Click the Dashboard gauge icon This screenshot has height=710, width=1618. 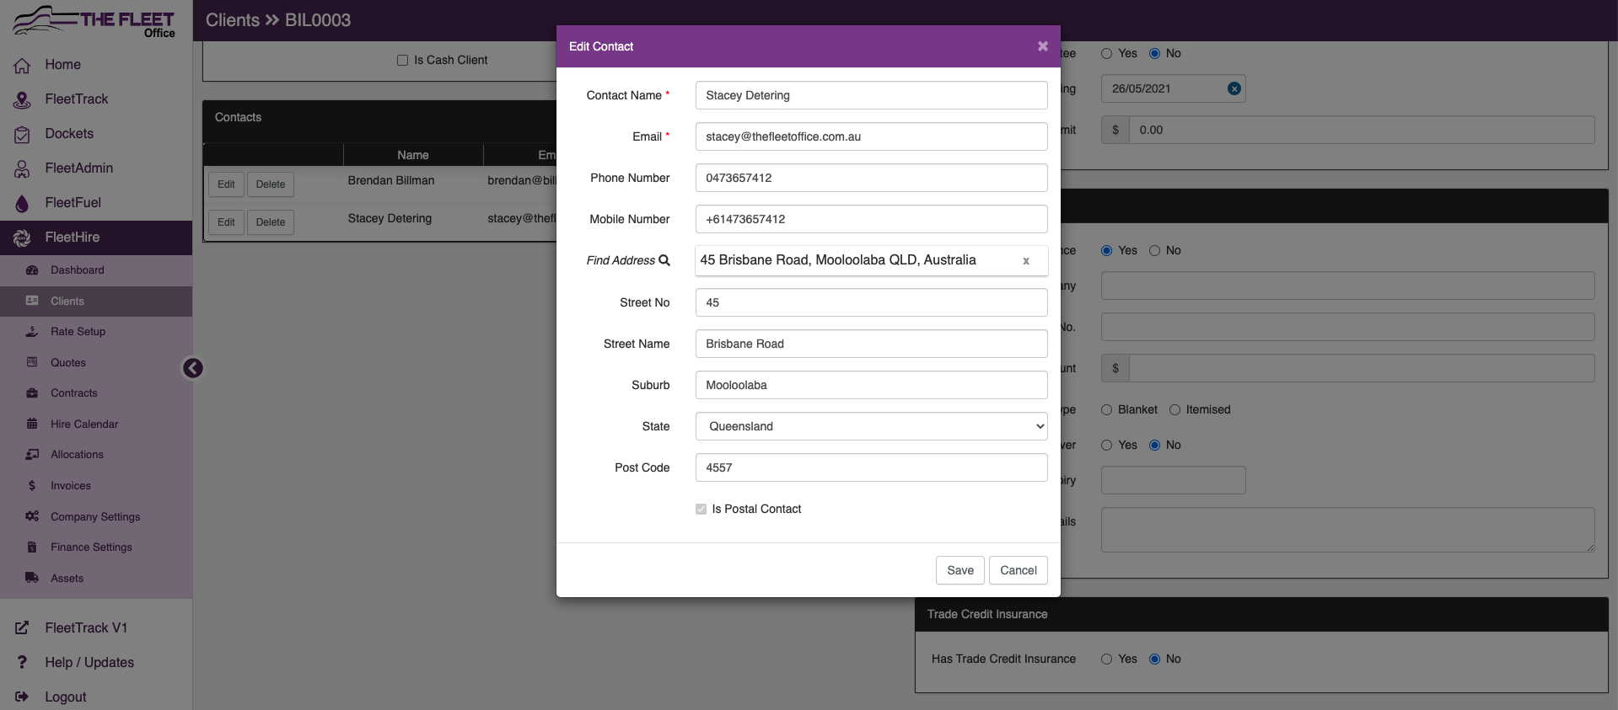[32, 270]
